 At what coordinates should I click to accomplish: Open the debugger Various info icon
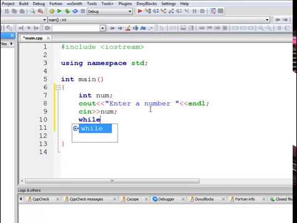220,11
